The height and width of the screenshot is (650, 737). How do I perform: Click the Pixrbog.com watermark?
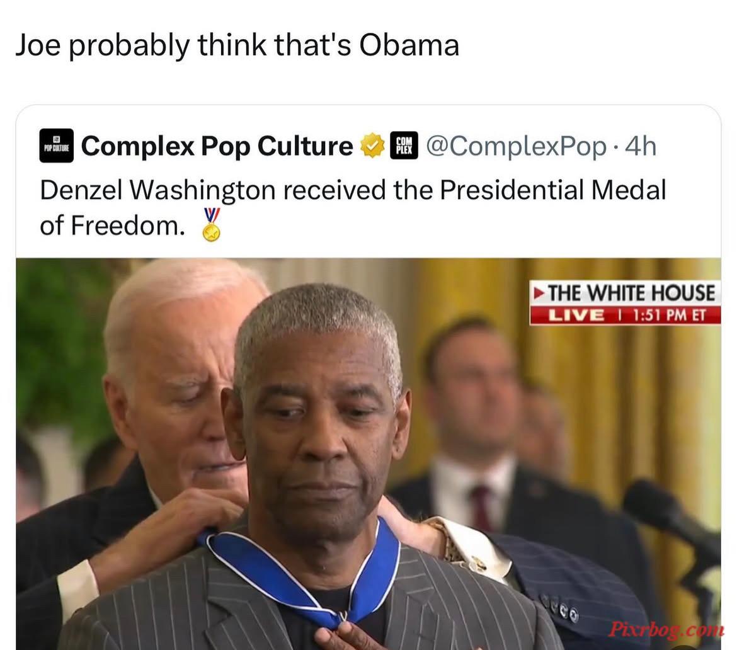[666, 629]
